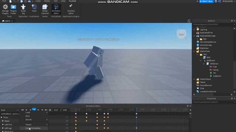Open the Avatar Importer
The height and width of the screenshot is (132, 236).
[45, 9]
